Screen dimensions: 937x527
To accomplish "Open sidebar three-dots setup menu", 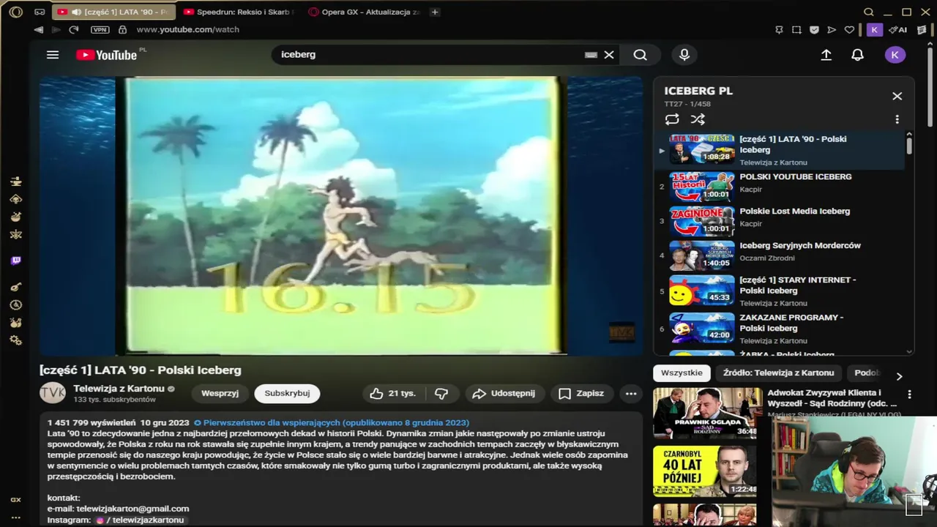I will [x=15, y=517].
